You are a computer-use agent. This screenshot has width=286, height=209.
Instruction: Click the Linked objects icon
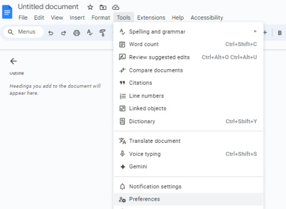(x=122, y=108)
